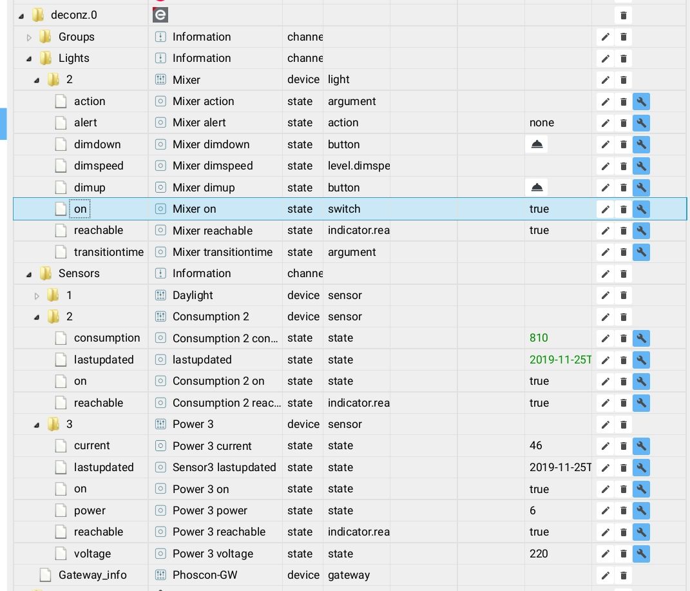Select the dimspeed tree item
This screenshot has width=690, height=591.
tap(99, 166)
